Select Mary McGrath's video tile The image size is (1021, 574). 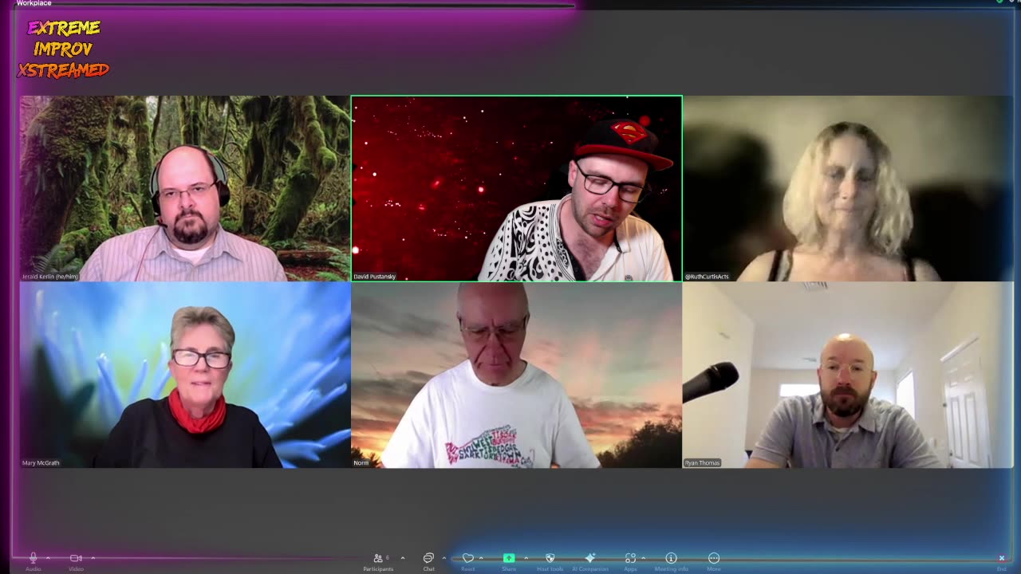point(185,375)
